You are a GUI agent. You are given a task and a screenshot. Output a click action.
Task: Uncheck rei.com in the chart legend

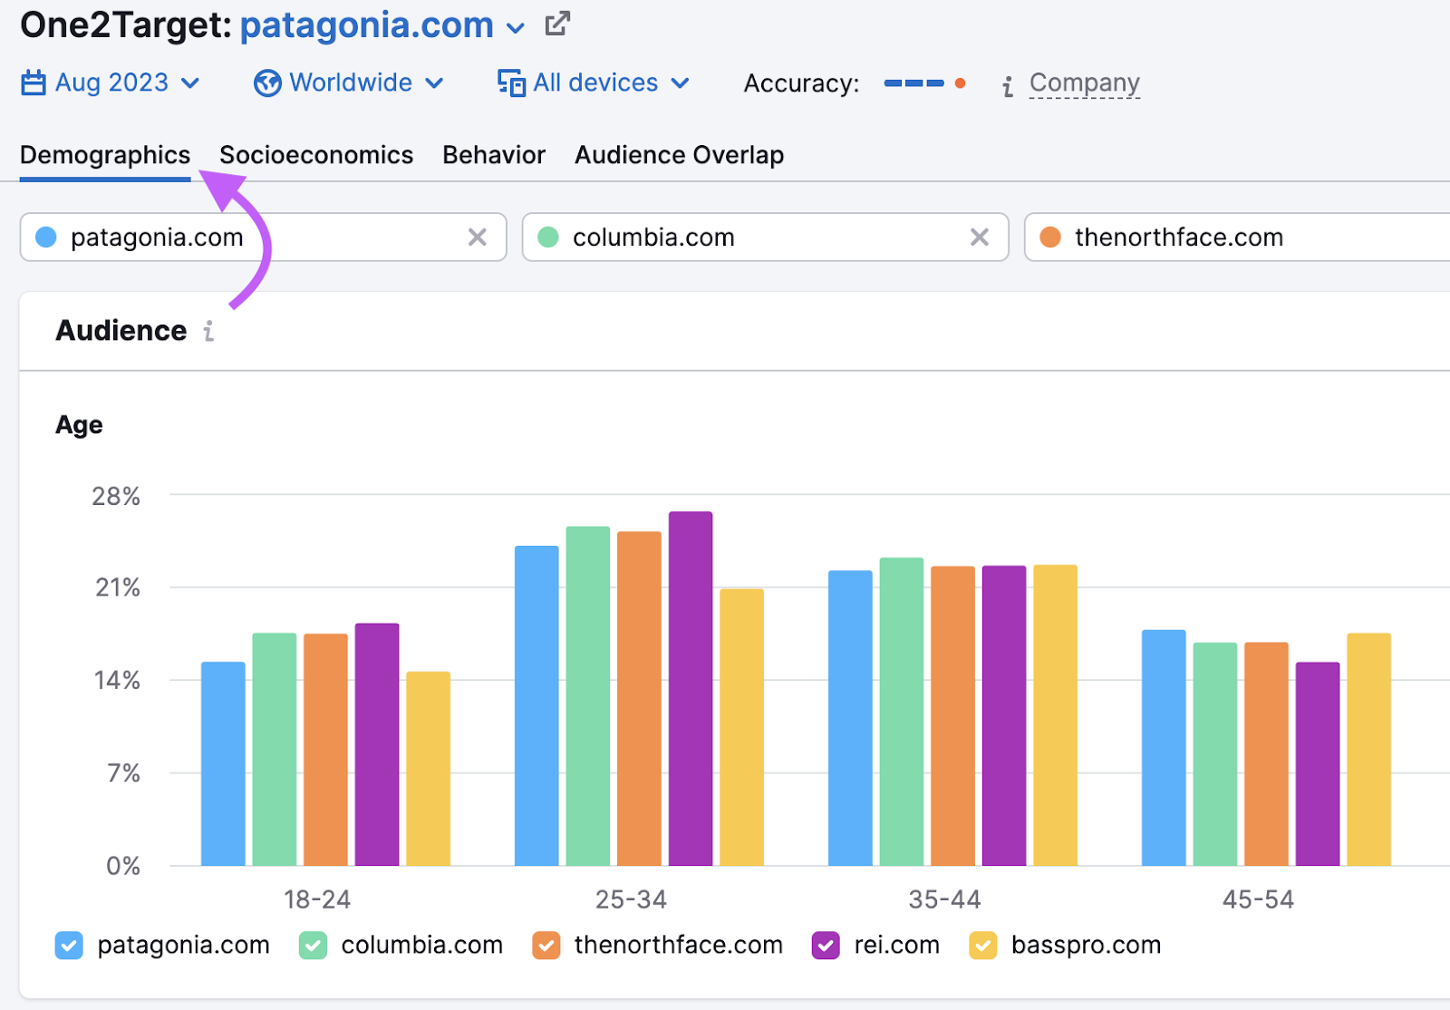(x=826, y=945)
